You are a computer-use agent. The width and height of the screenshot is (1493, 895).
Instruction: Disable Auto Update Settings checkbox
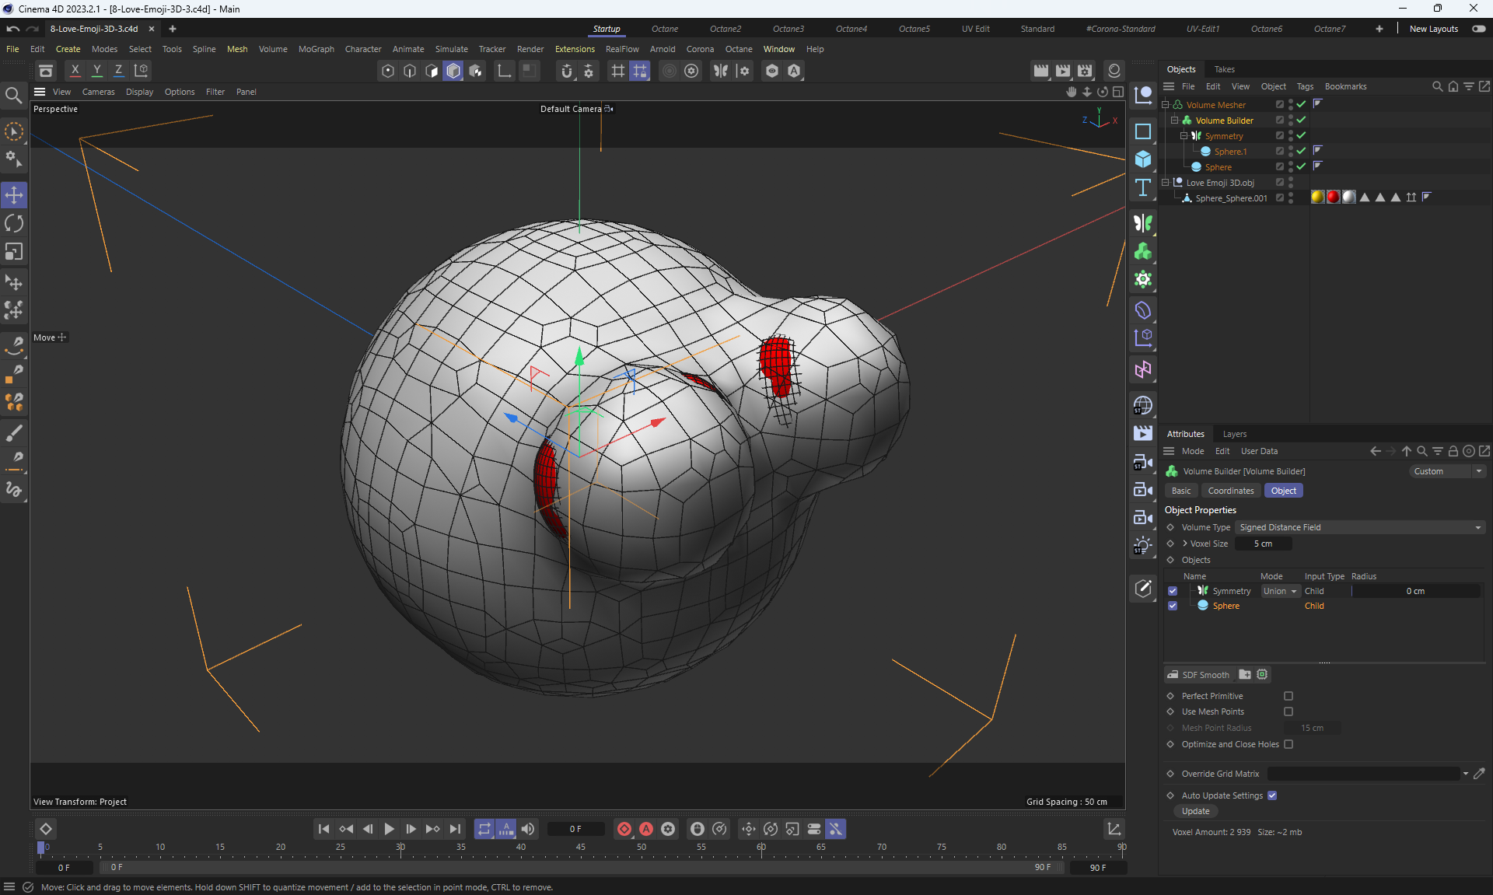[x=1272, y=795]
